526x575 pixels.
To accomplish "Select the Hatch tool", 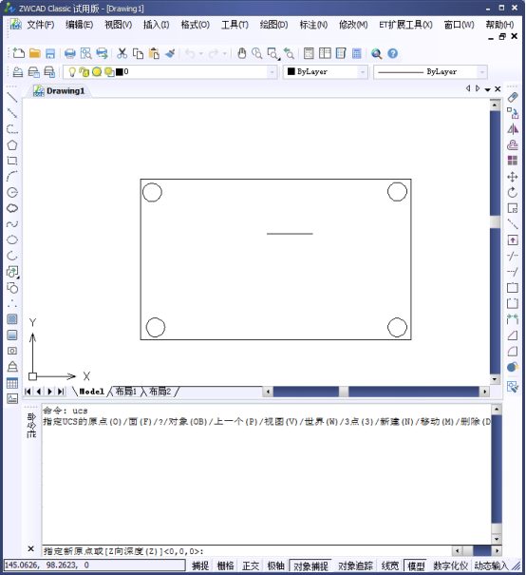I will tap(12, 319).
